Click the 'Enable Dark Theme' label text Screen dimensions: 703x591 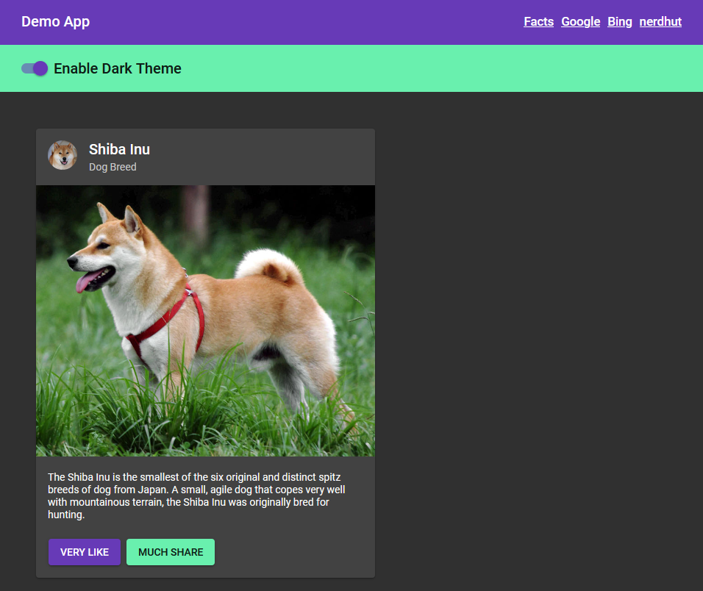(117, 68)
